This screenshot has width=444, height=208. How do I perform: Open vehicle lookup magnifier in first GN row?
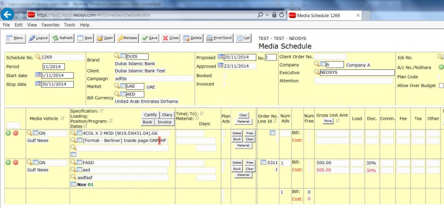point(29,133)
